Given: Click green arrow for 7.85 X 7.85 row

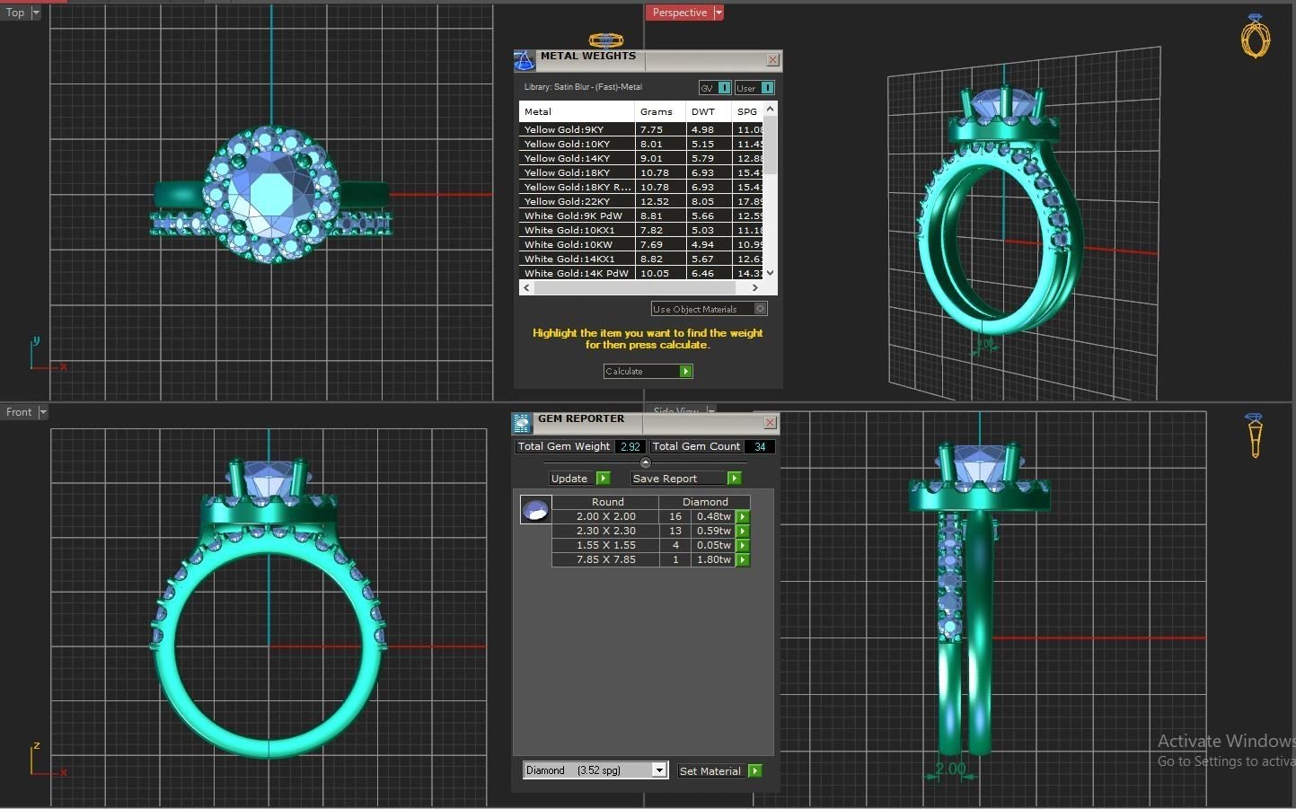Looking at the screenshot, I should click(x=743, y=560).
